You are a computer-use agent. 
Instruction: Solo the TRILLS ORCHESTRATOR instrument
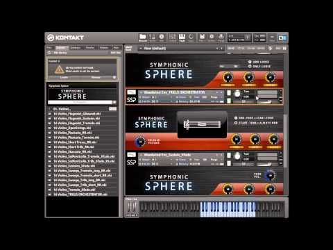(229, 93)
